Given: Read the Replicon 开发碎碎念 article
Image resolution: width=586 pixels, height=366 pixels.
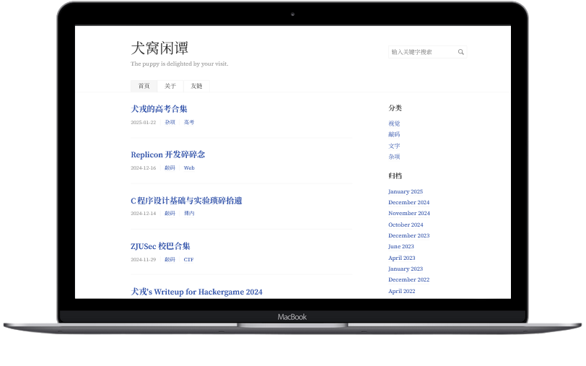Looking at the screenshot, I should point(167,154).
